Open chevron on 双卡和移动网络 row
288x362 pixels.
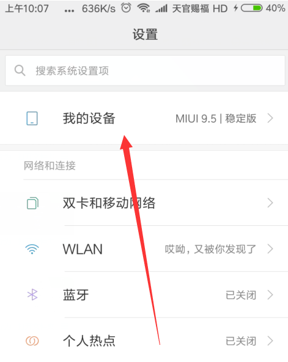point(270,203)
